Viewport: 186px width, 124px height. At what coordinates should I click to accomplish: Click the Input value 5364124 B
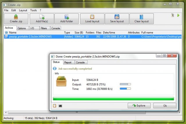(x=92, y=80)
